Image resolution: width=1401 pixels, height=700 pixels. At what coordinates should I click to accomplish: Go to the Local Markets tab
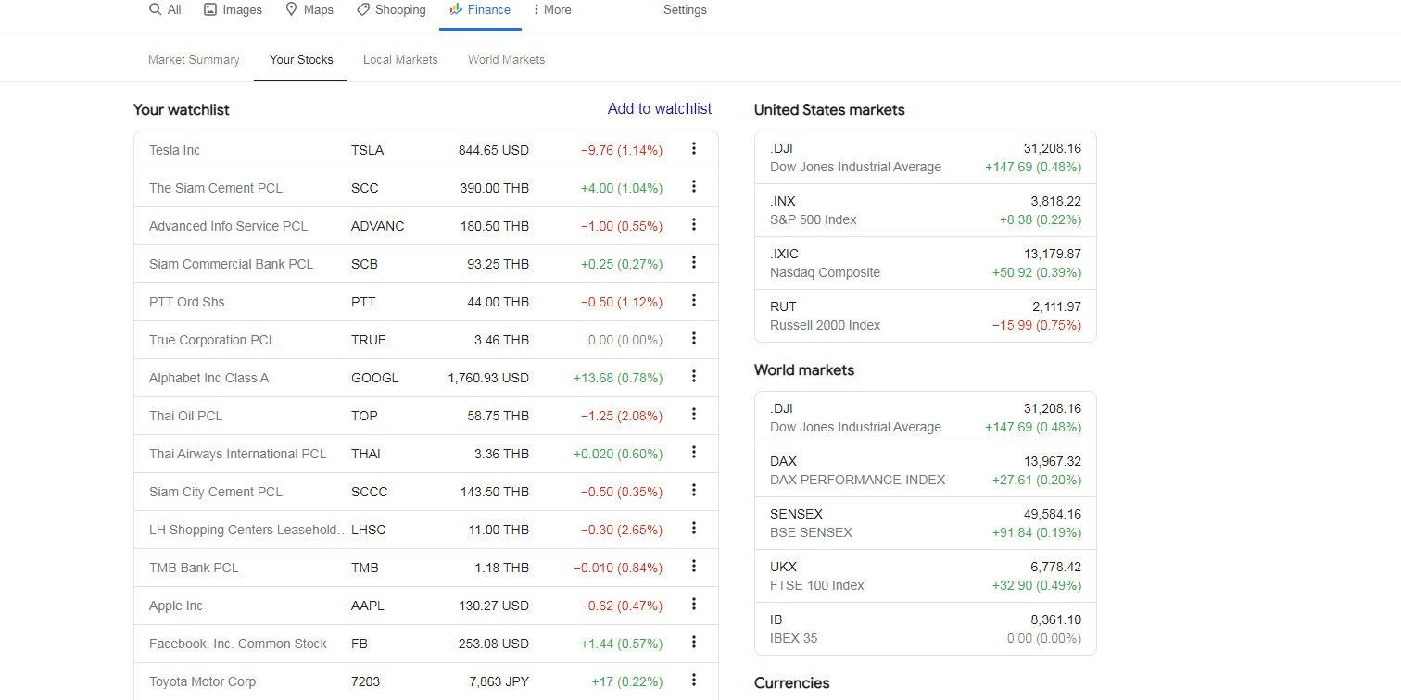[x=400, y=59]
